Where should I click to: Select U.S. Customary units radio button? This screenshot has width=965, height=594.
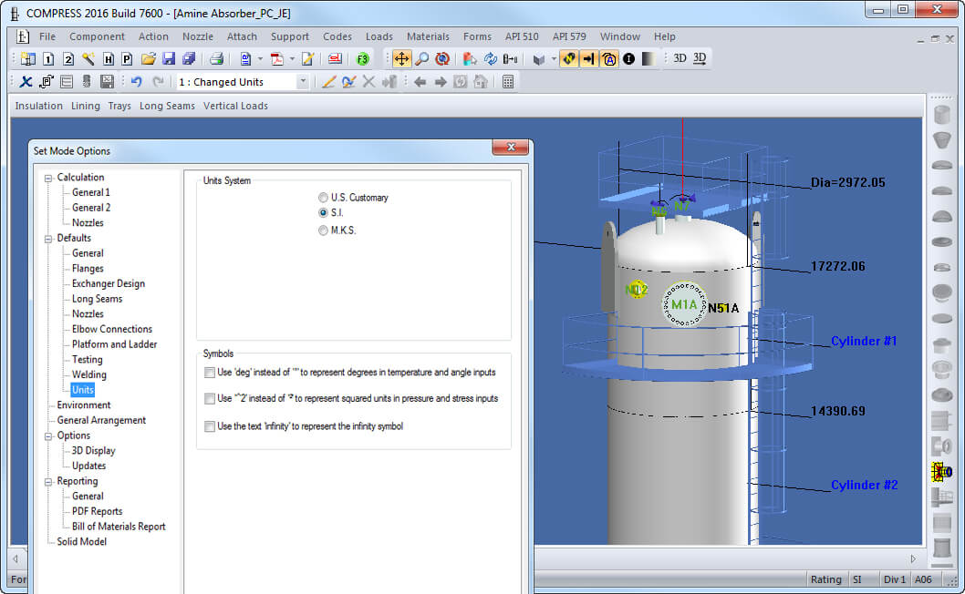[323, 198]
